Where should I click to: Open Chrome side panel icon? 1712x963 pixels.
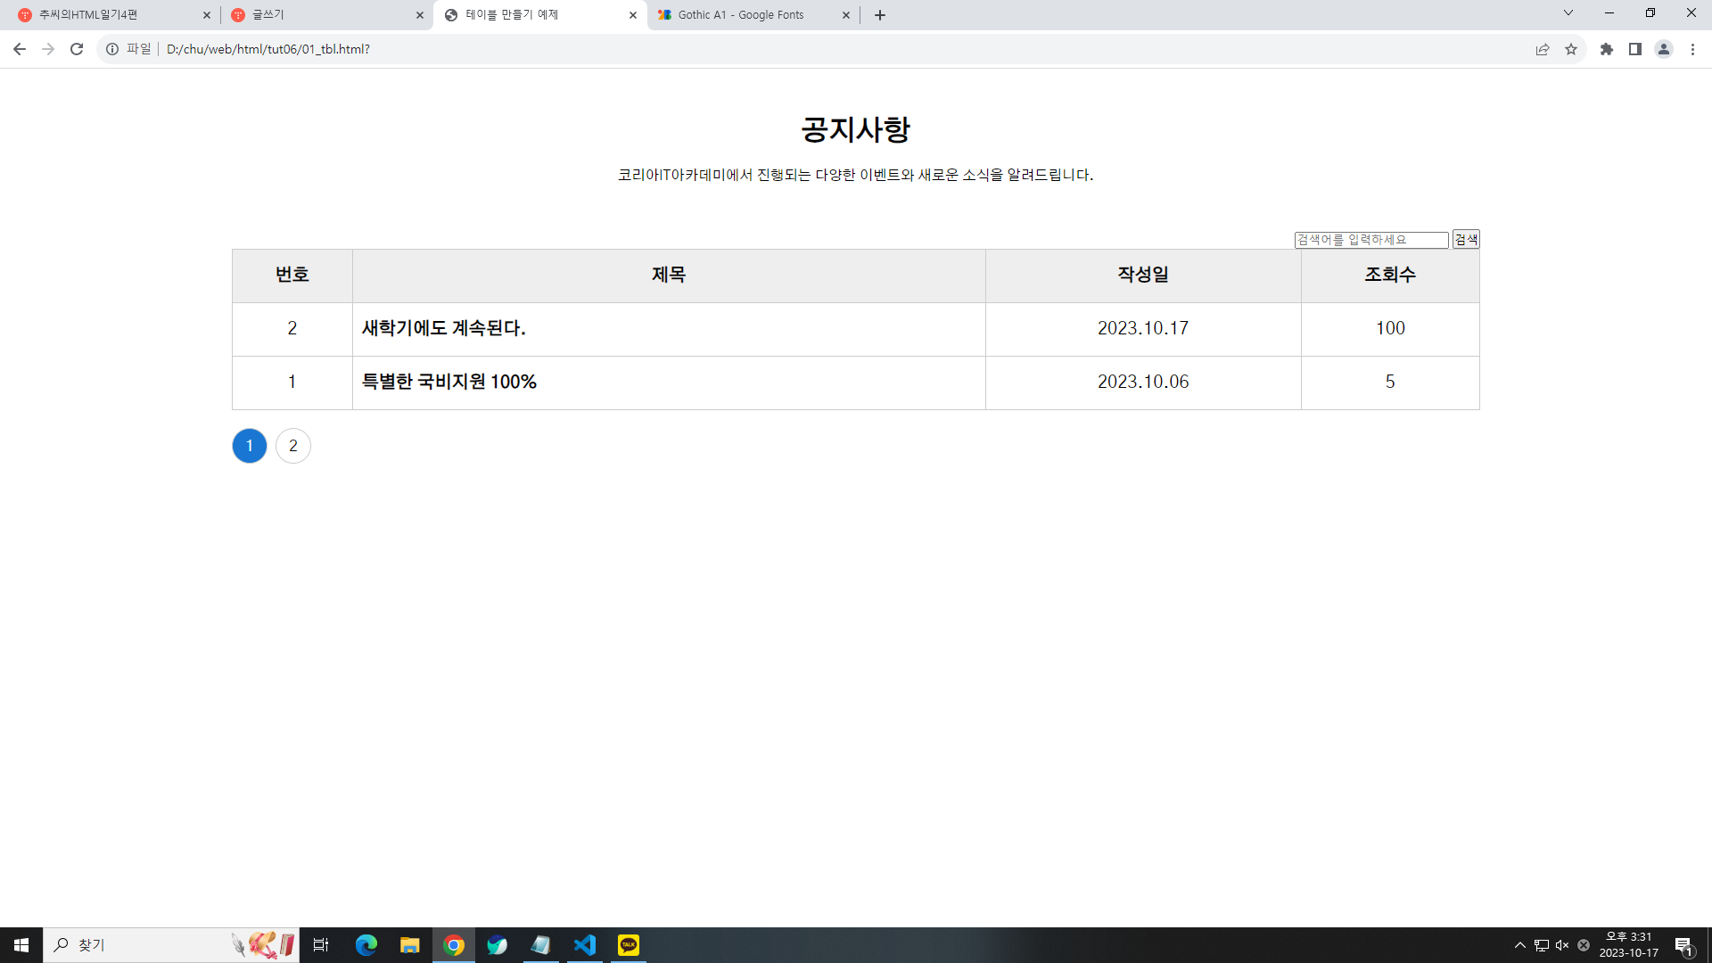pyautogui.click(x=1635, y=49)
